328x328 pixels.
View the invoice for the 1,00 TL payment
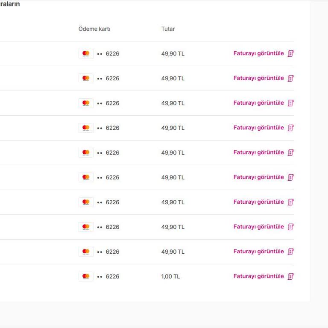click(258, 276)
